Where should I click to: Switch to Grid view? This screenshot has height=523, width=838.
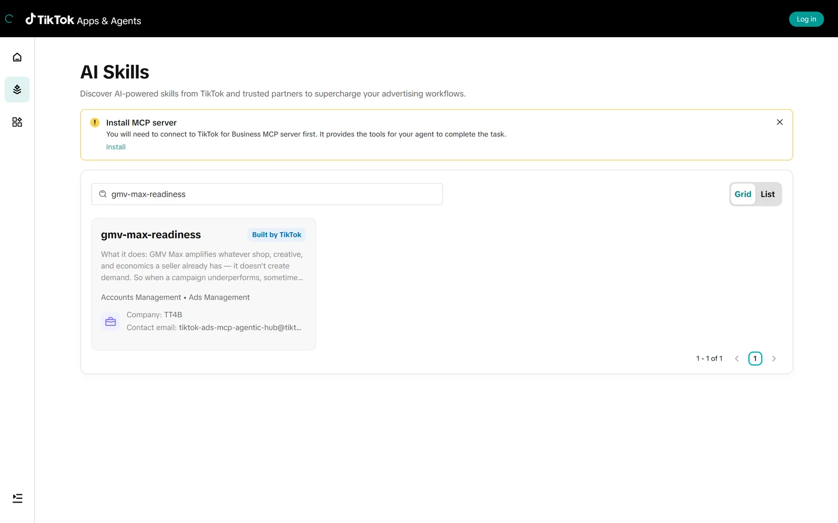(x=743, y=194)
